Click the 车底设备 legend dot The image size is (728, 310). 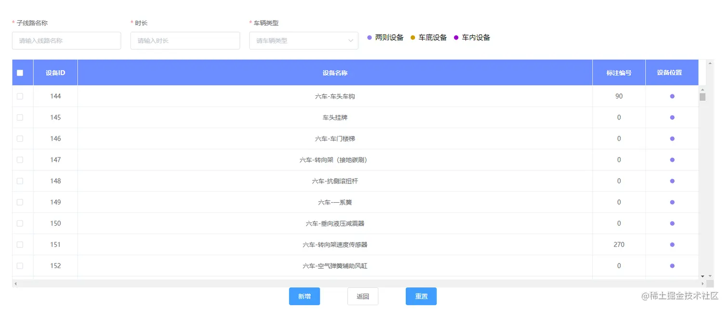(x=413, y=38)
